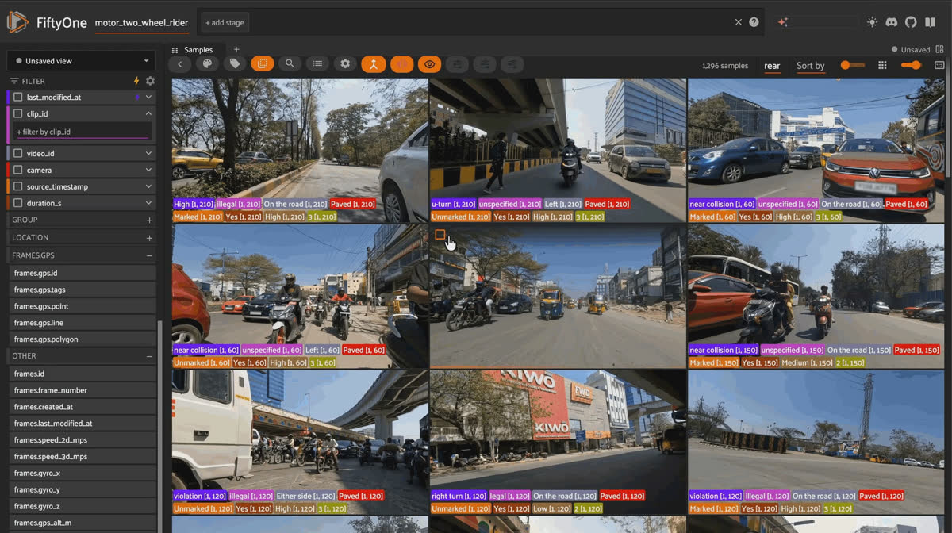Adjust the grid zoom slider

pos(912,65)
